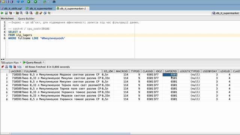Close the db_it_supermarket~1 tab
The image size is (240, 135).
tap(88, 9)
